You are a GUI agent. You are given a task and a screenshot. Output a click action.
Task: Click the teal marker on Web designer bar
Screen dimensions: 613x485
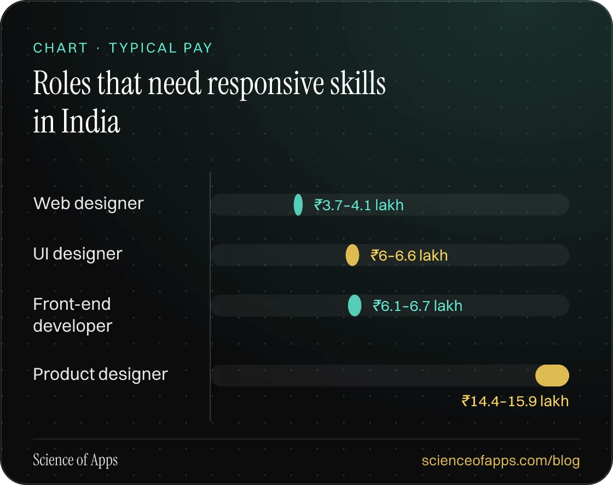(x=298, y=205)
